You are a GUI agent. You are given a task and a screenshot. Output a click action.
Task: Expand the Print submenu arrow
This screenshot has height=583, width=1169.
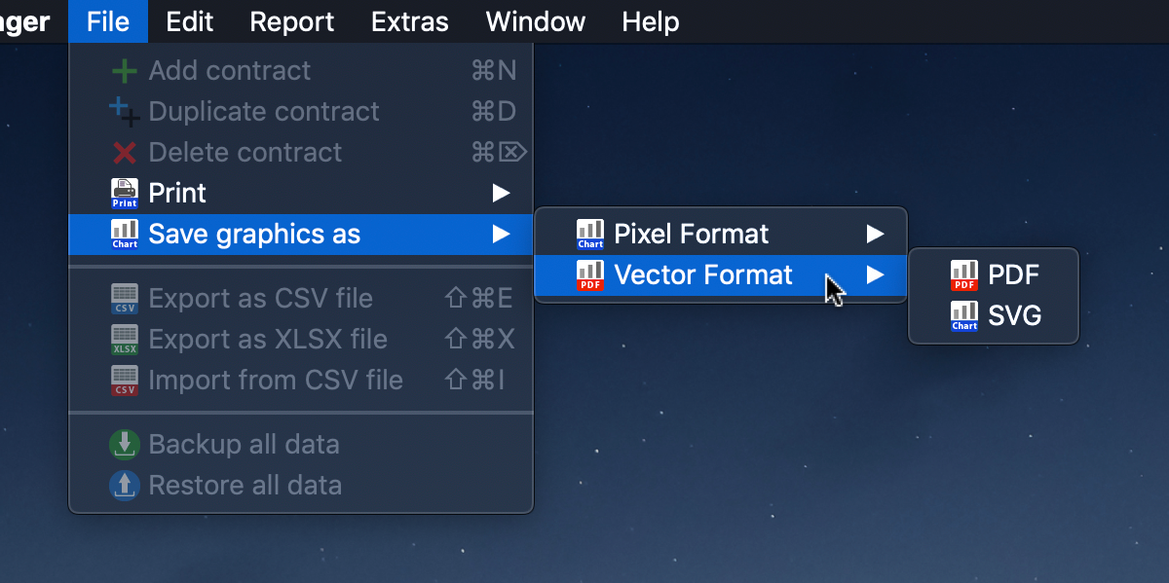pos(501,194)
